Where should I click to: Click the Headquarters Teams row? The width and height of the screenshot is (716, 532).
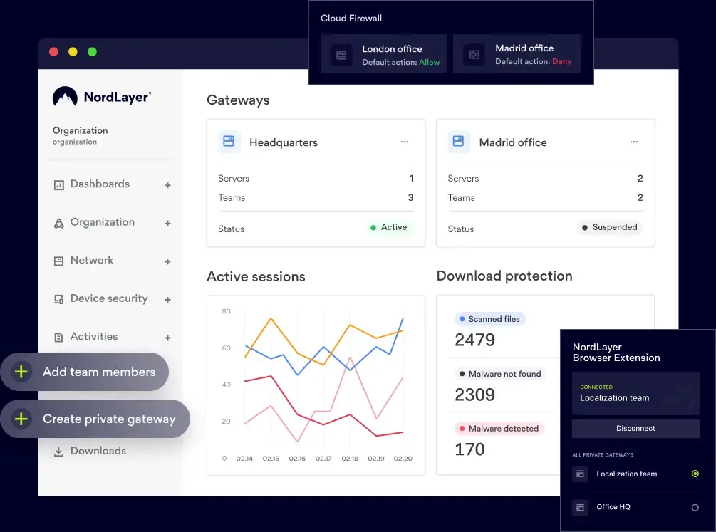316,198
